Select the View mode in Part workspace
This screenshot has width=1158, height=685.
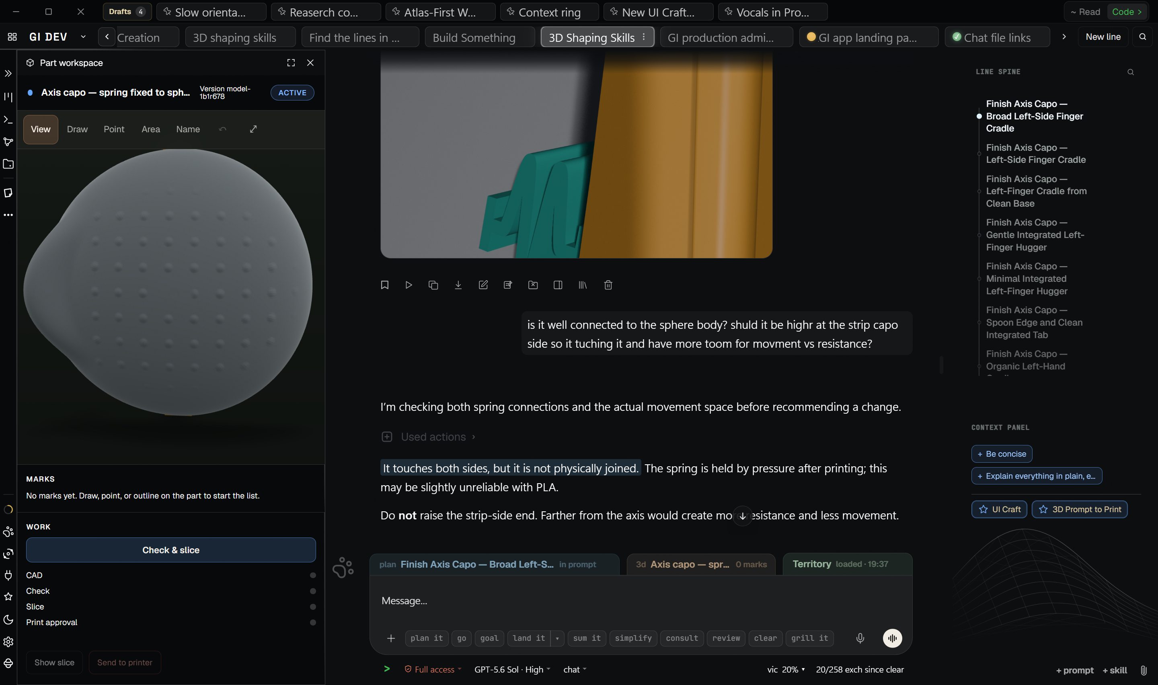[41, 129]
